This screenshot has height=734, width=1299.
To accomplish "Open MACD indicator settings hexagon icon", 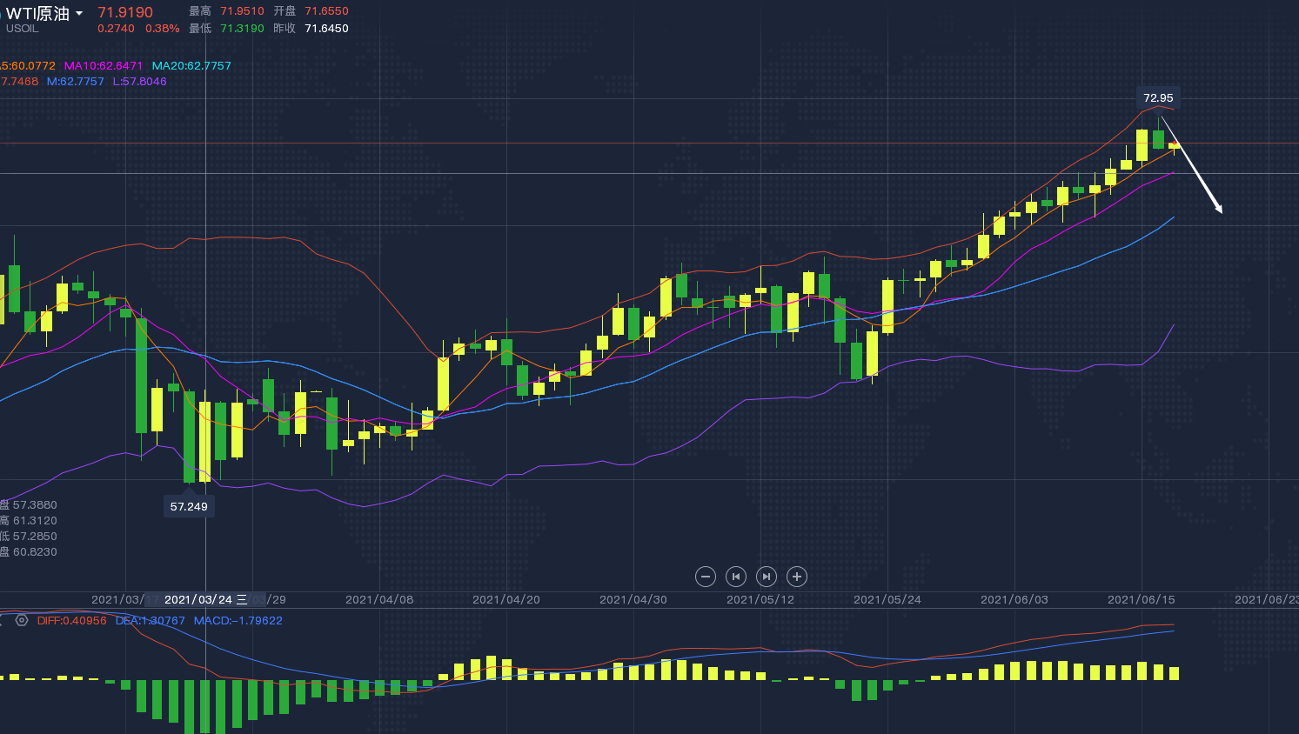I will click(22, 620).
